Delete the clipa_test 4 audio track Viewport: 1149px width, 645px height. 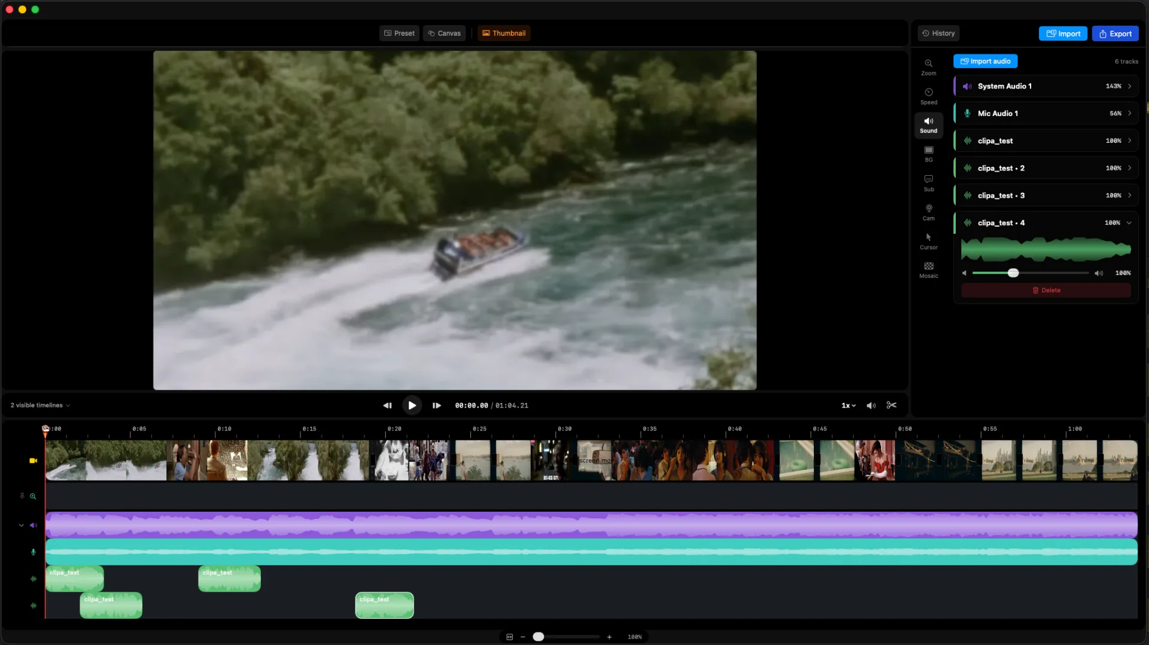click(x=1045, y=291)
